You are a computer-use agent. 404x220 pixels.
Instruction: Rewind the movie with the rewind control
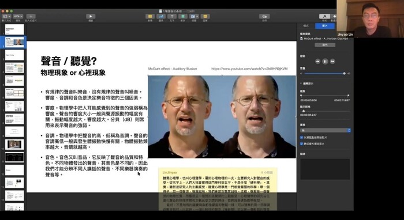pos(317,62)
